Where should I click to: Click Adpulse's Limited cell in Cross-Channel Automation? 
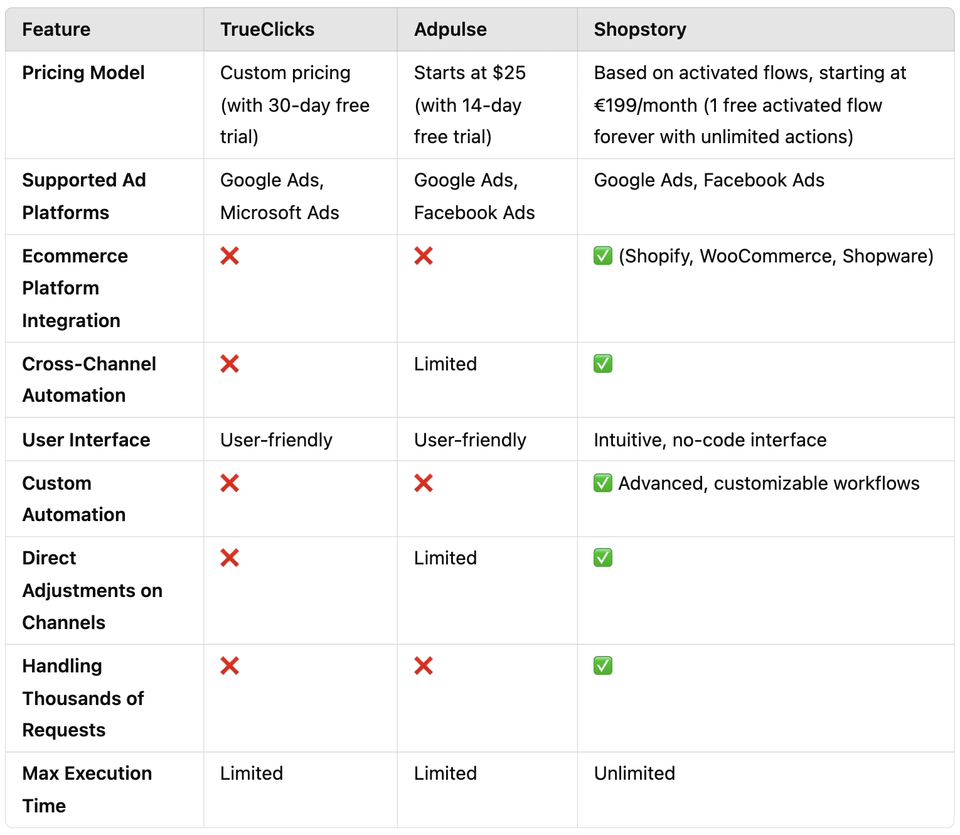click(x=445, y=364)
